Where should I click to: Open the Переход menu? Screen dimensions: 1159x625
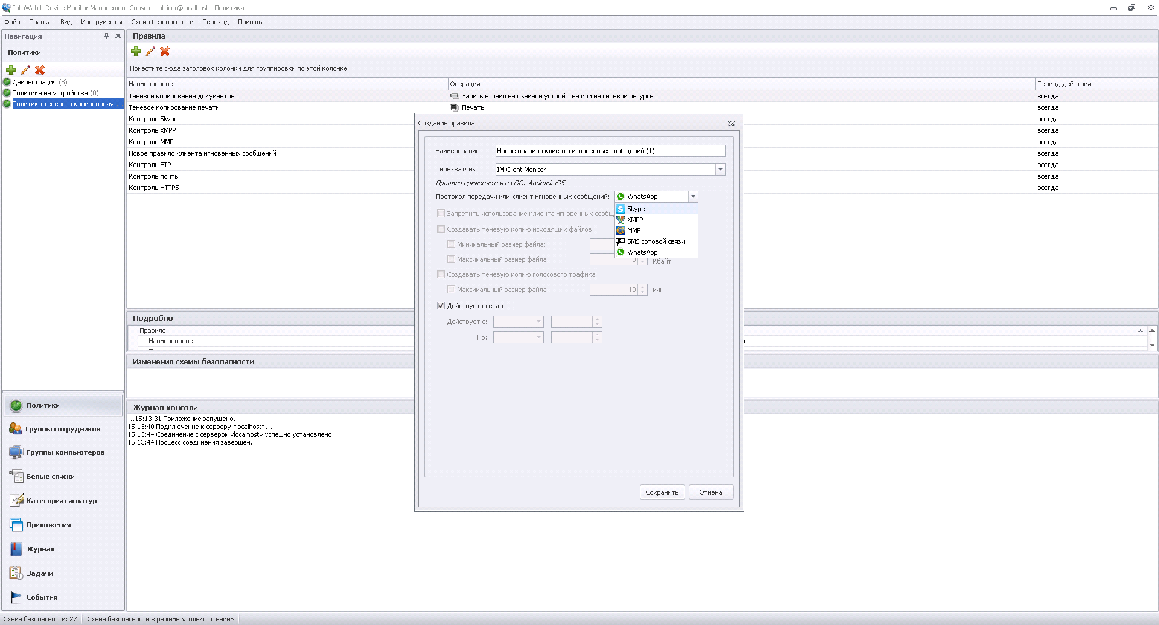[216, 22]
